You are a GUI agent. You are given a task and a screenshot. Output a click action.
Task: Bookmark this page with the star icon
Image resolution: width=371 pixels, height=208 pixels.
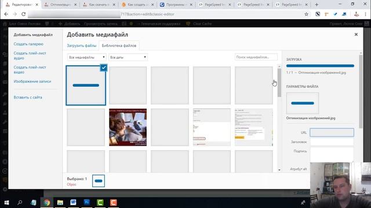(x=306, y=14)
